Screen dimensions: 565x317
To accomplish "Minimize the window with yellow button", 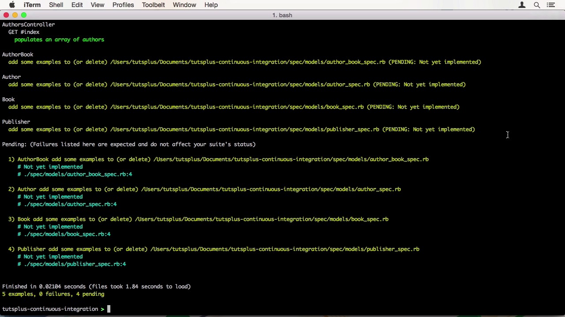I will point(15,15).
